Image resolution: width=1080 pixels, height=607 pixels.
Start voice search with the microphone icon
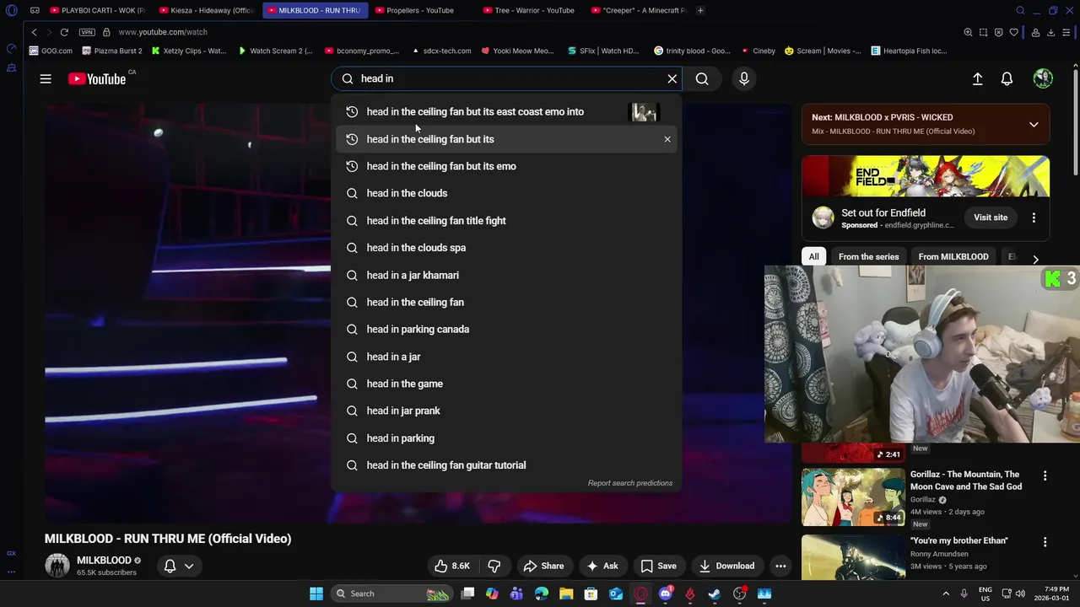[744, 78]
